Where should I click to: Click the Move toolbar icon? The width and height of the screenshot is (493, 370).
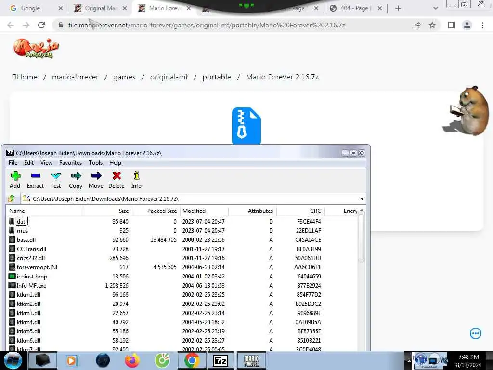coord(96,180)
